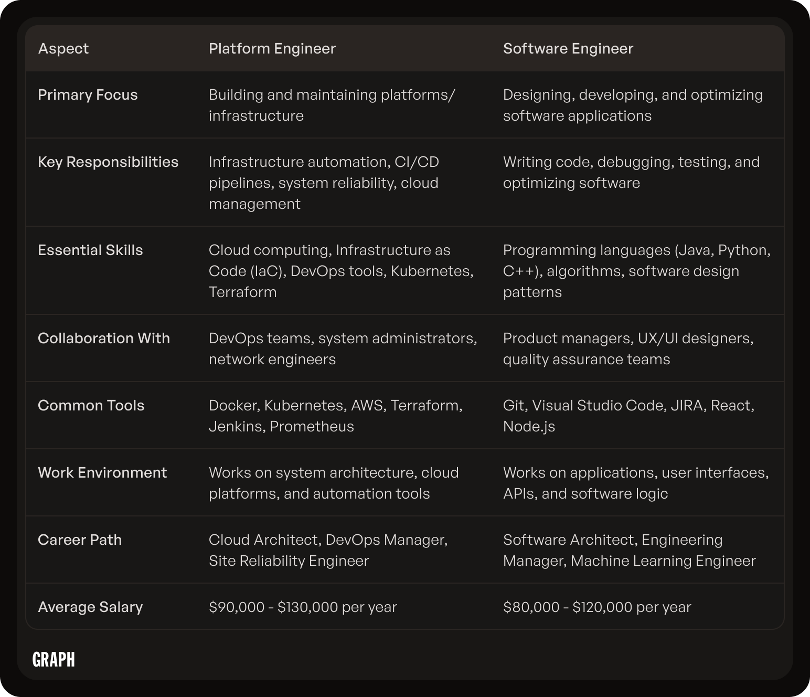This screenshot has height=697, width=810.
Task: Select "Building and maintaining platforms/infrastructure" cell
Action: pyautogui.click(x=332, y=105)
